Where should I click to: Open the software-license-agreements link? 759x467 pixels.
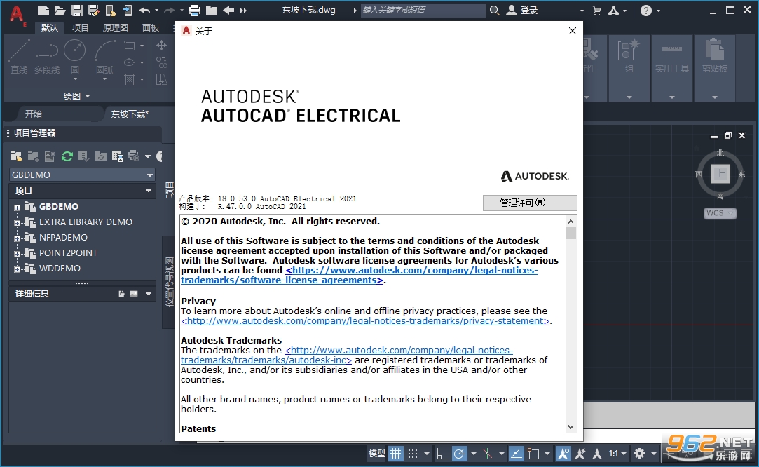[359, 275]
